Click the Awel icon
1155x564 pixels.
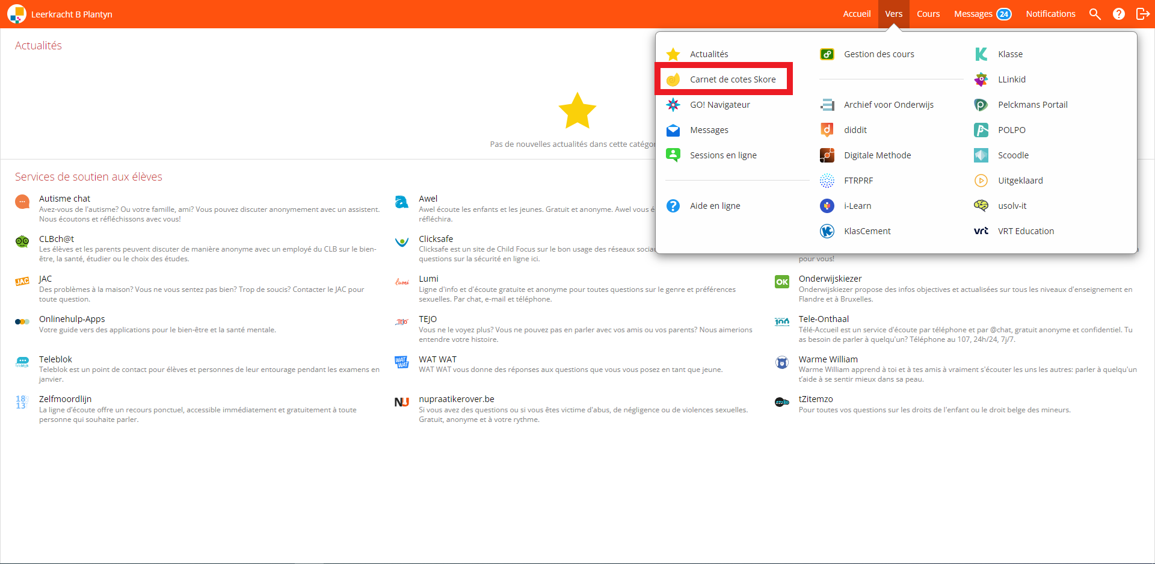402,202
